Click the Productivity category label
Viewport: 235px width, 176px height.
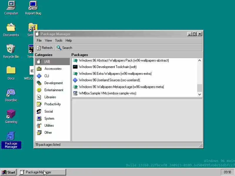tap(53, 104)
